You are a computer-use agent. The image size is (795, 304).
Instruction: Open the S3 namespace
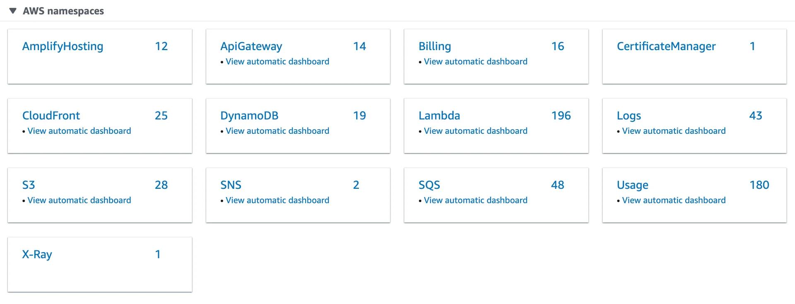click(x=29, y=185)
